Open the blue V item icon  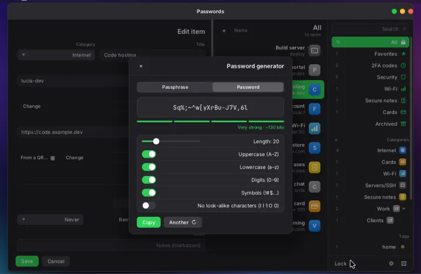(315, 226)
